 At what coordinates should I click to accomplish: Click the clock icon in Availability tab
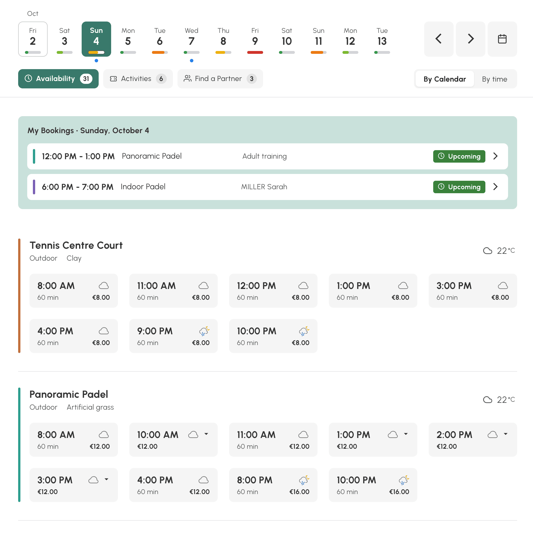point(28,78)
